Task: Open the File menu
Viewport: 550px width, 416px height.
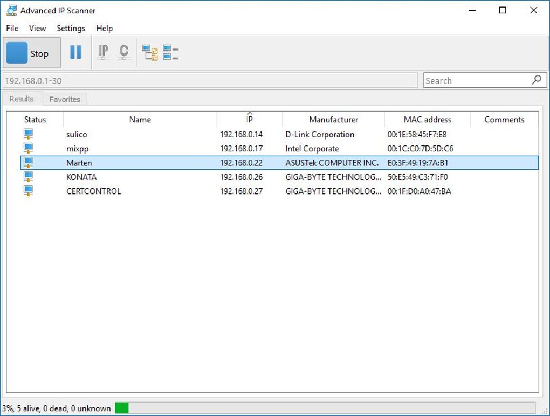Action: coord(12,29)
